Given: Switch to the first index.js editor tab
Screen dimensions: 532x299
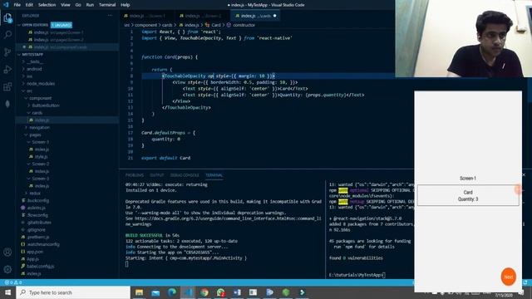Looking at the screenshot, I should tap(146, 16).
